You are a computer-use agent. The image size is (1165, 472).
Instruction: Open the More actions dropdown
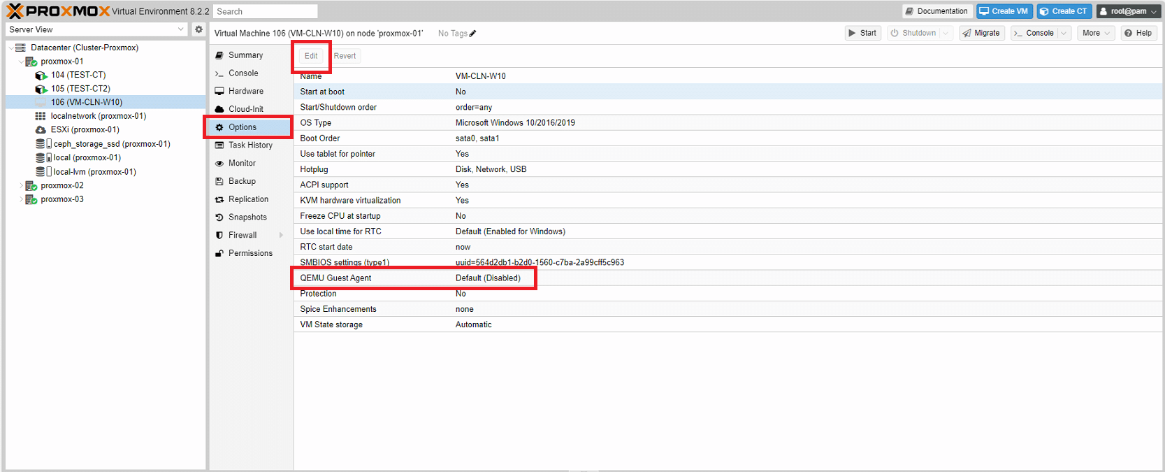1095,33
